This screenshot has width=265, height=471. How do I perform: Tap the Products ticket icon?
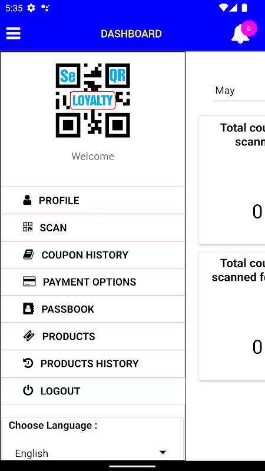point(29,336)
